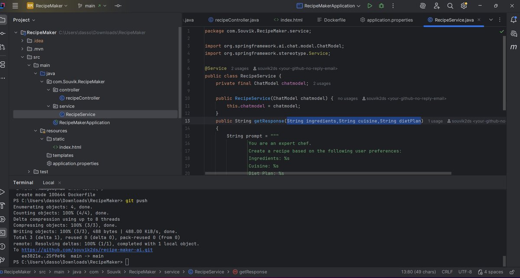This screenshot has height=278, width=520.
Task: Show hidden editor tabs chevron
Action: [x=491, y=20]
